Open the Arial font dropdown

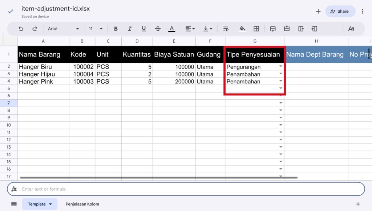63,29
